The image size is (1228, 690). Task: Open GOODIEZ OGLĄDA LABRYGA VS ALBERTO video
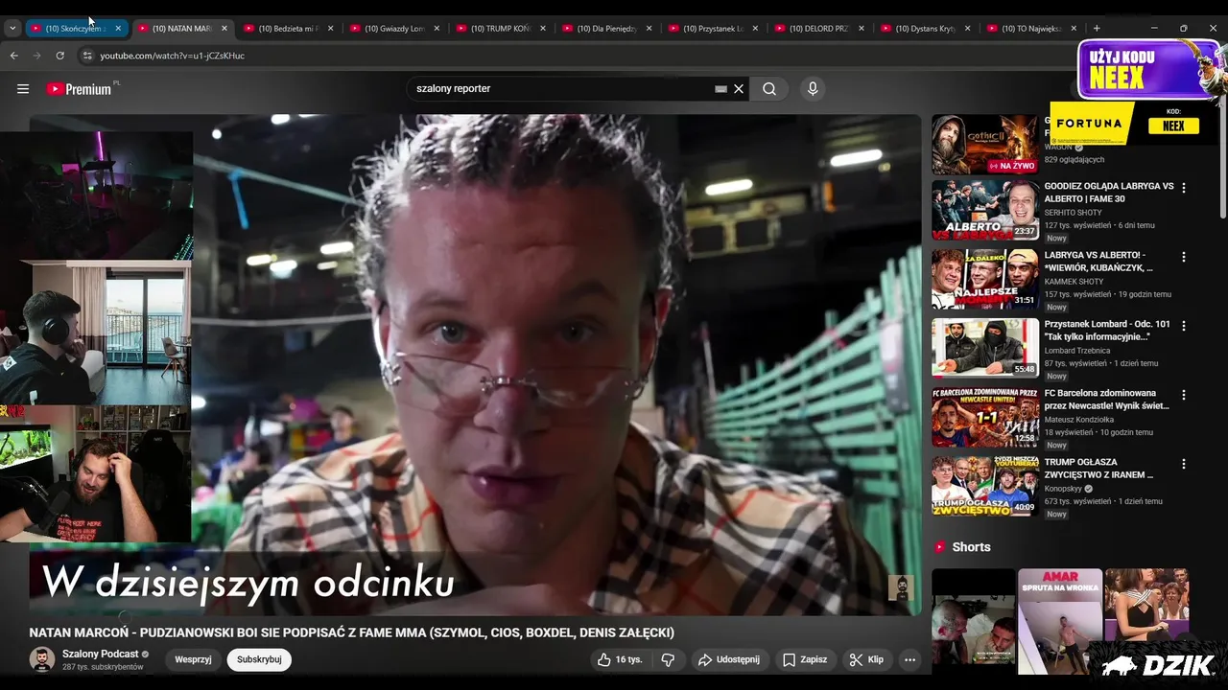pyautogui.click(x=1109, y=192)
